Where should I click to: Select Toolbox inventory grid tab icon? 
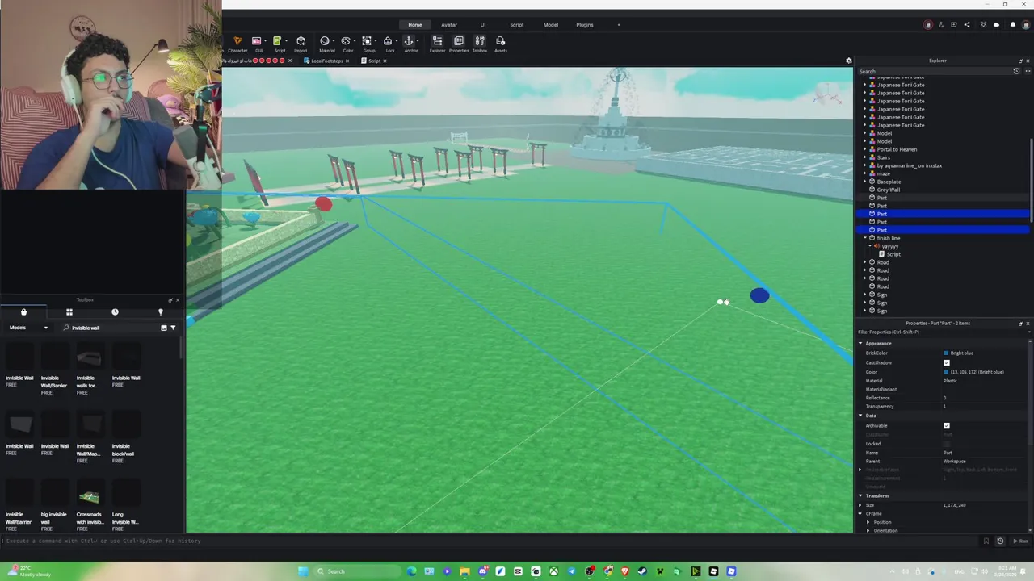[69, 312]
